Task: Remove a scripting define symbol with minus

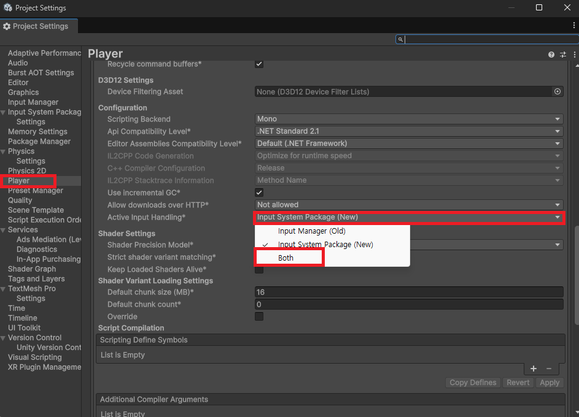Action: point(549,369)
